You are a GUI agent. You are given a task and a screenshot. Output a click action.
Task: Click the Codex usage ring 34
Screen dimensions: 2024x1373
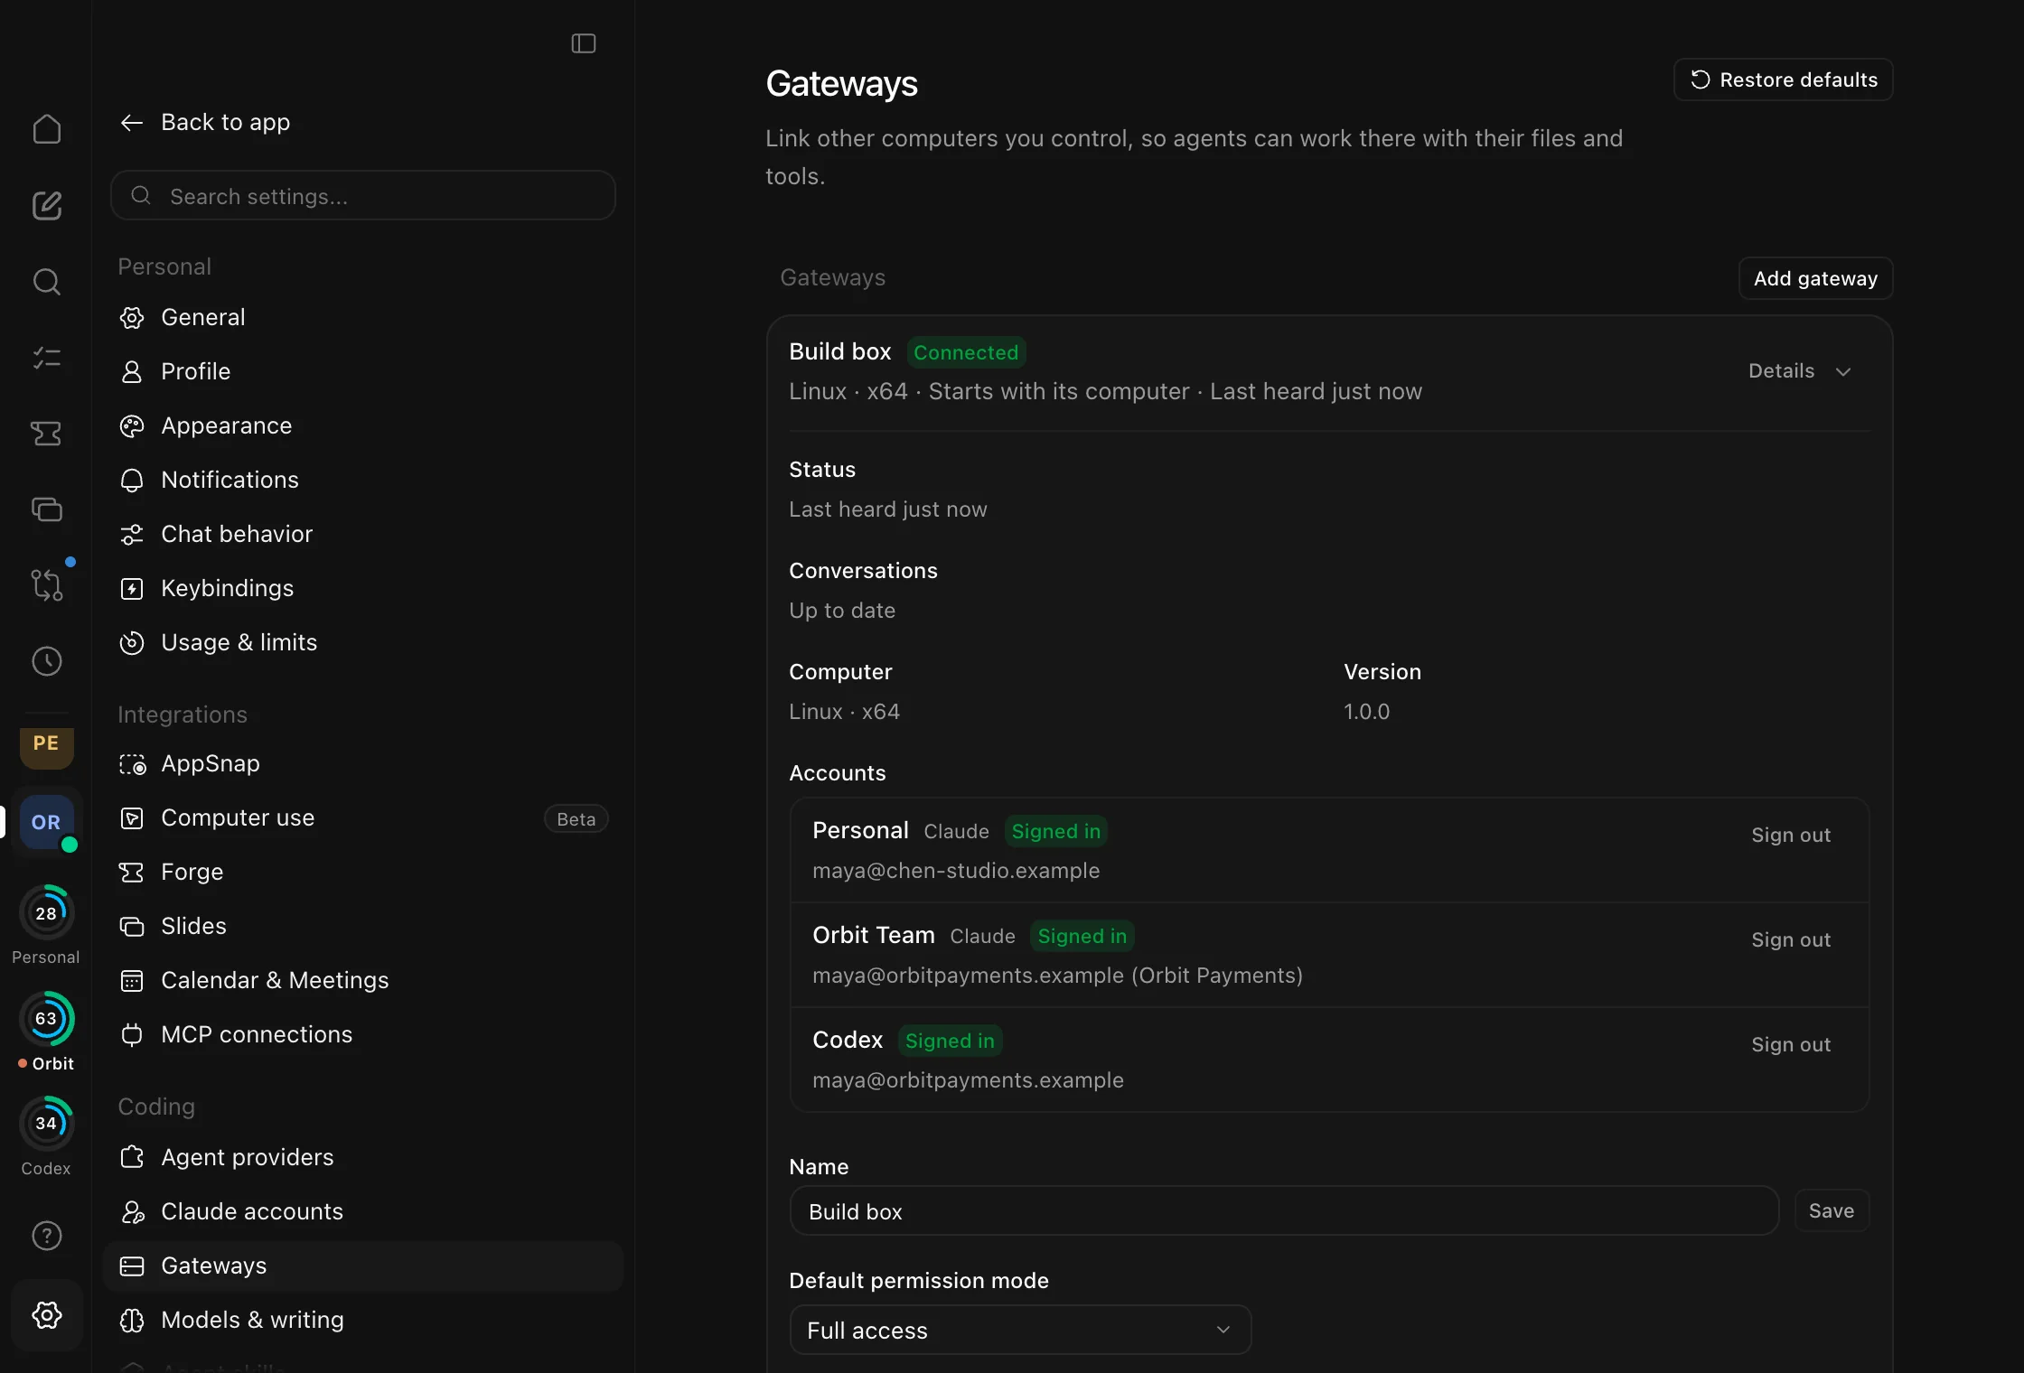tap(46, 1123)
